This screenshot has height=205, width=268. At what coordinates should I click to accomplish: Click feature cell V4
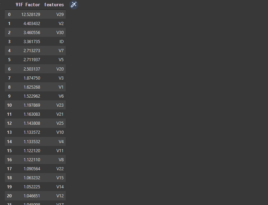61,142
